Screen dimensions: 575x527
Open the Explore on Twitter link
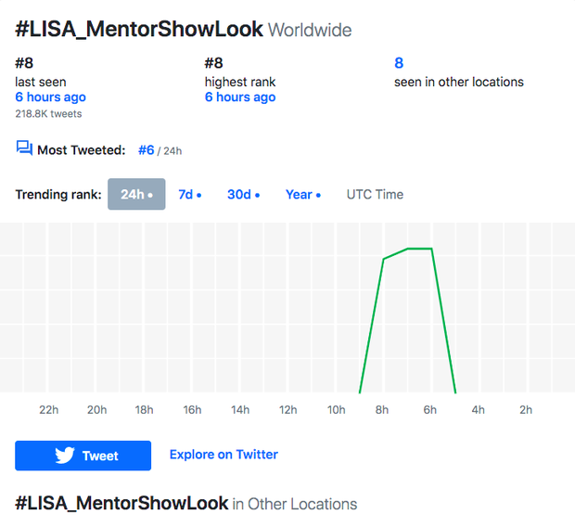tap(224, 455)
